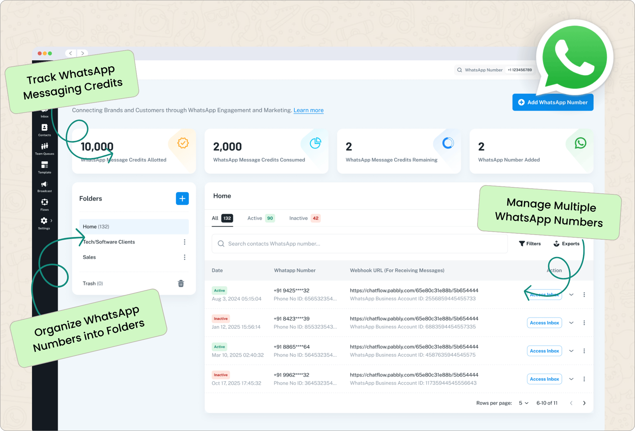
Task: Open Flows in the sidebar
Action: coord(44,205)
